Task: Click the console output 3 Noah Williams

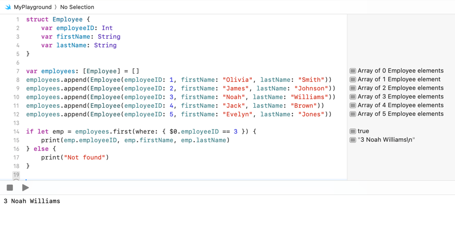Action: 32,201
